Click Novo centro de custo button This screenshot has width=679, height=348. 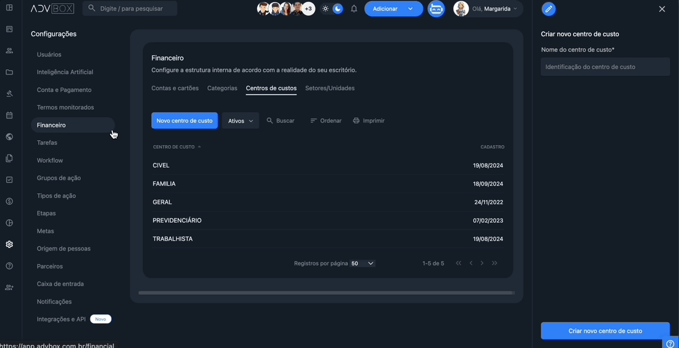[185, 121]
